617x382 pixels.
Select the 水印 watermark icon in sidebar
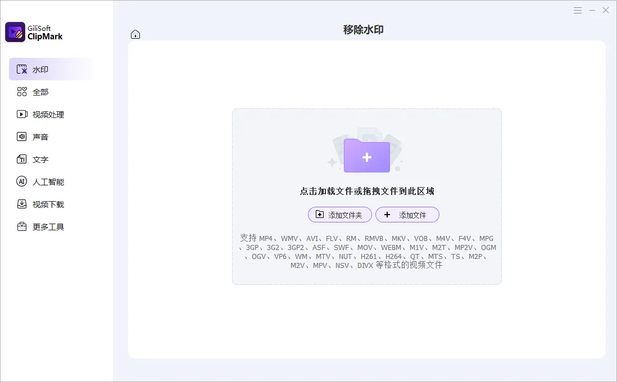(22, 70)
